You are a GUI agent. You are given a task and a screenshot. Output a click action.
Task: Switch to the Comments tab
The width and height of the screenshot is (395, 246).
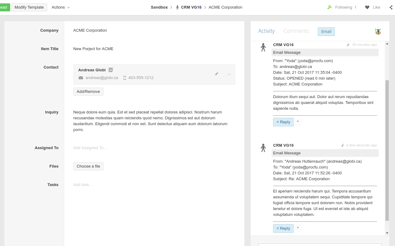(x=296, y=31)
